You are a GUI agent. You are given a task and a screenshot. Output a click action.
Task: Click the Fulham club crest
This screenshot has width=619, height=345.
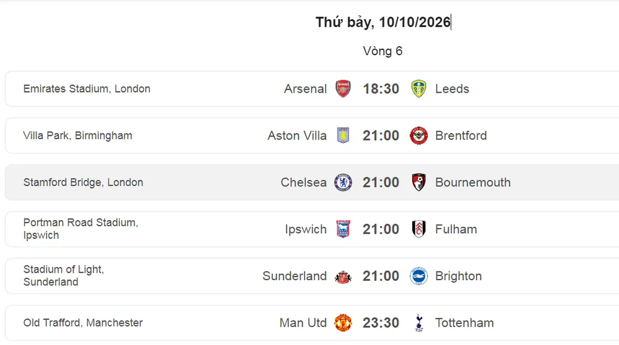(418, 229)
